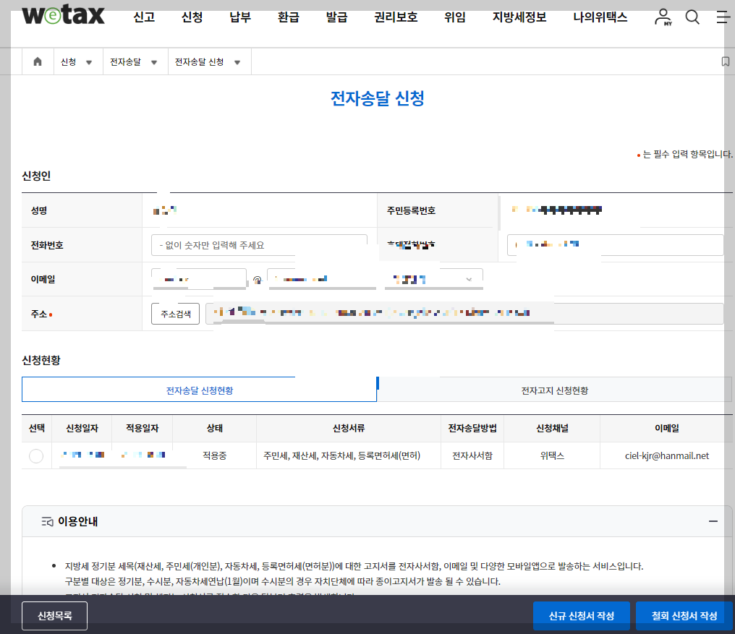The height and width of the screenshot is (634, 735).
Task: Click the bookmark icon near the breadcrumb
Action: [x=725, y=61]
